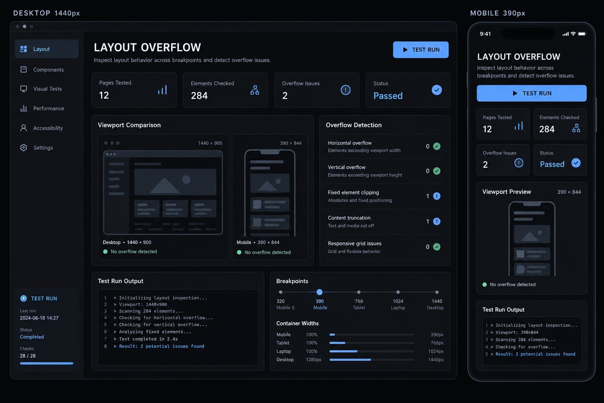The width and height of the screenshot is (604, 403).
Task: Click the Completed status text
Action: (32, 337)
